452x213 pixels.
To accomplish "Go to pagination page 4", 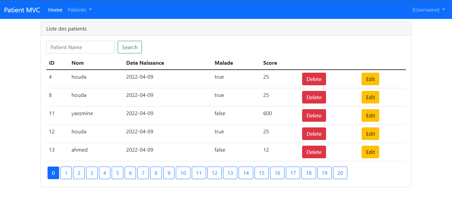I will [105, 173].
